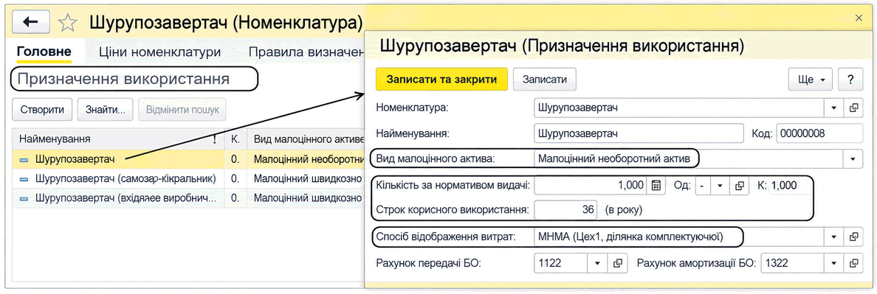This screenshot has height=294, width=877.
Task: Click the Рахунок амортизації БО field 1322
Action: pyautogui.click(x=793, y=263)
